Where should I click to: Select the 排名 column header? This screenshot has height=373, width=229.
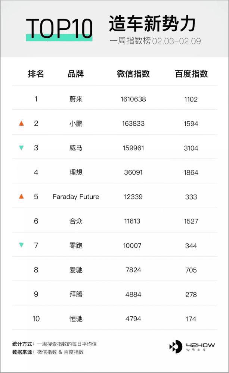pyautogui.click(x=36, y=74)
